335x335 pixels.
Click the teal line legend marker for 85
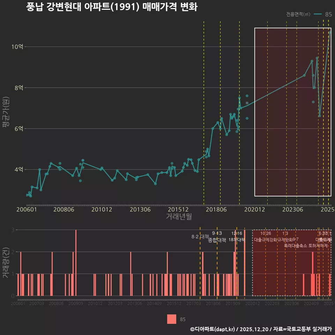(x=318, y=14)
